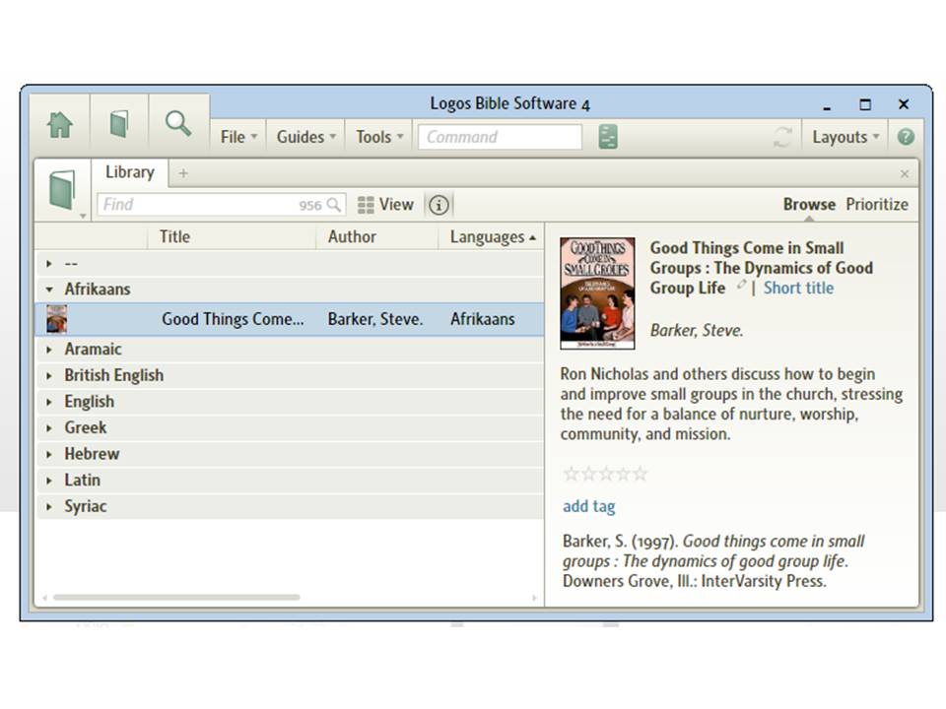This screenshot has height=709, width=946.
Task: Expand the English group
Action: point(49,402)
